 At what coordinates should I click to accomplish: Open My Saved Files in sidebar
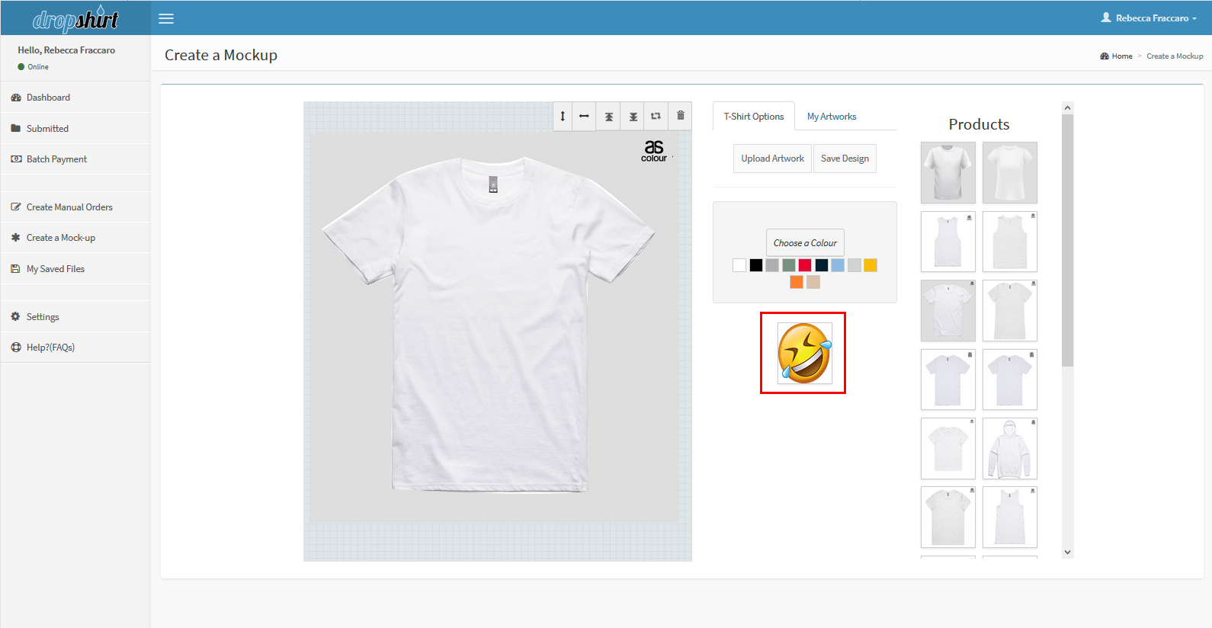click(x=75, y=269)
